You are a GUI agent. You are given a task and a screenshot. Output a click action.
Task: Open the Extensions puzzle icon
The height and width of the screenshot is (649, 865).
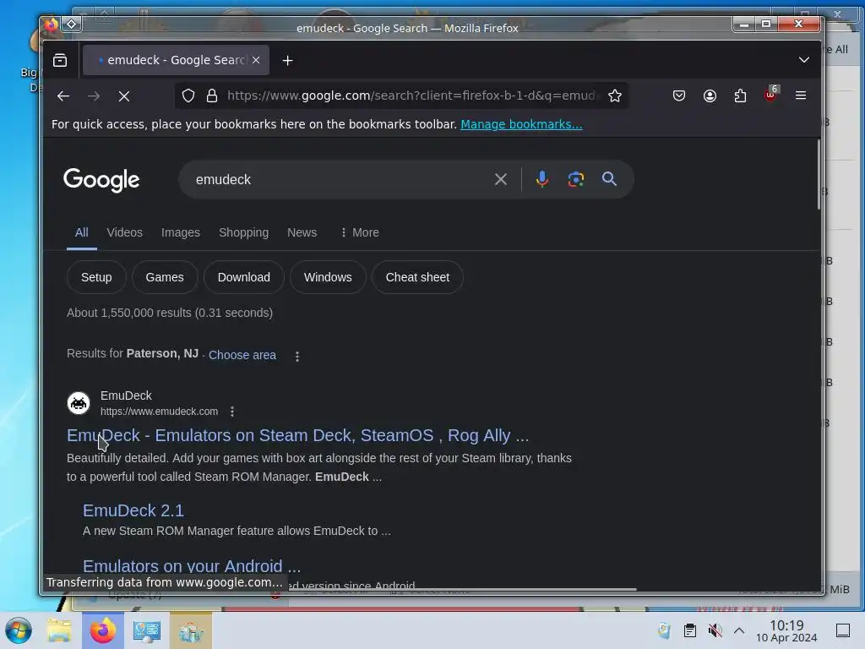740,95
